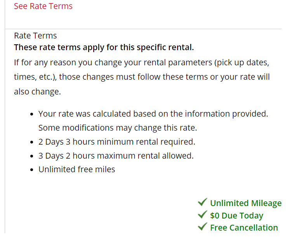Image resolution: width=301 pixels, height=243 pixels.
Task: Select the $0 Due Today label
Action: coord(237,215)
